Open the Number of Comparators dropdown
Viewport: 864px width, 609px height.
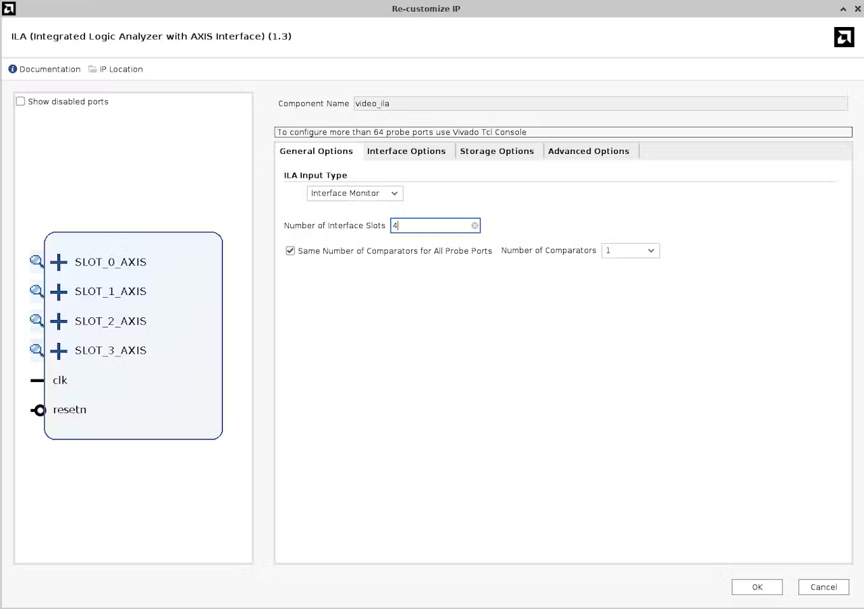pos(630,250)
